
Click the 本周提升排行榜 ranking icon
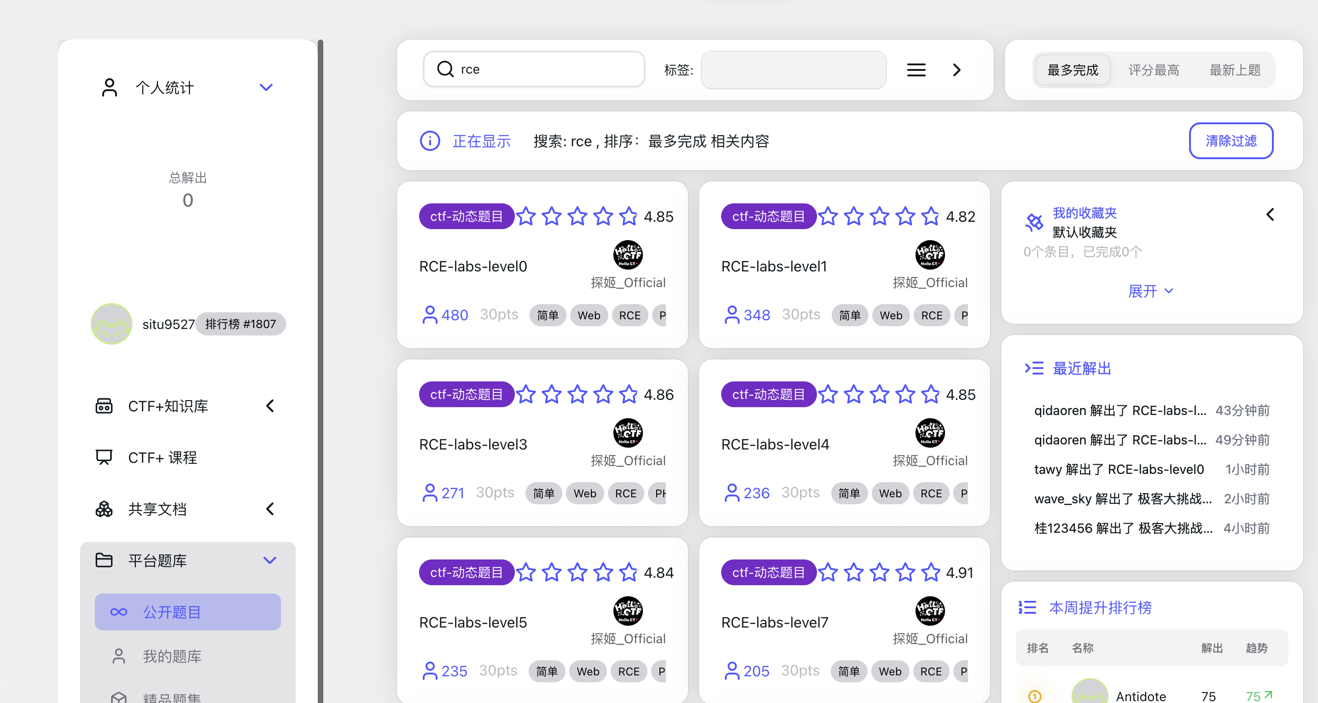pyautogui.click(x=1027, y=607)
